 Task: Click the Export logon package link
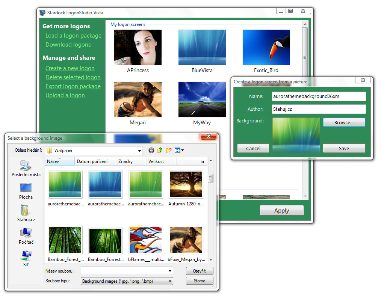point(73,86)
